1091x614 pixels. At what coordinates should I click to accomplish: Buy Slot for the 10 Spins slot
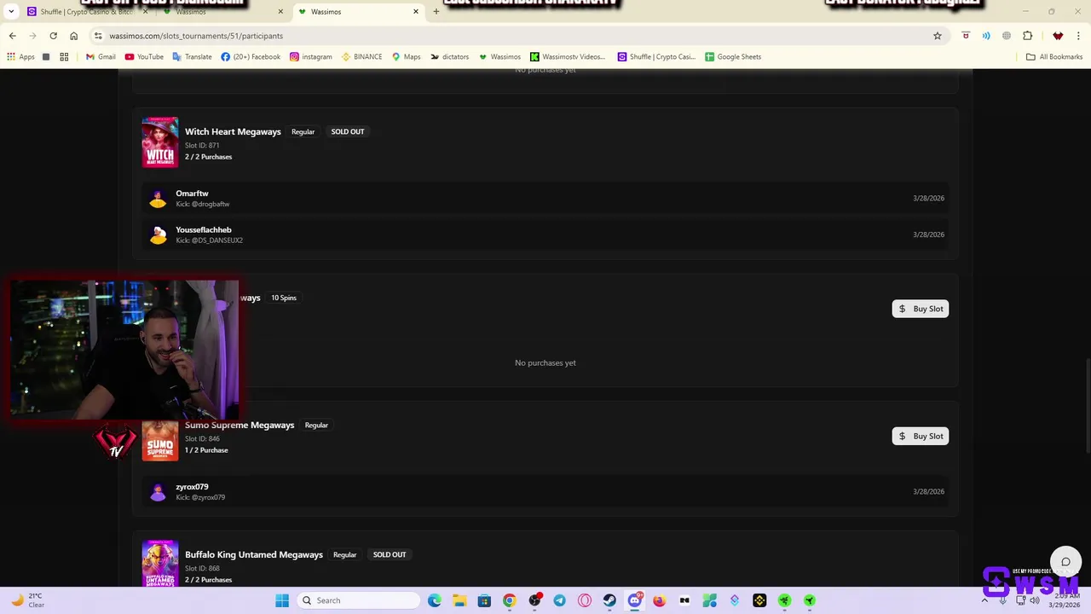[921, 309]
